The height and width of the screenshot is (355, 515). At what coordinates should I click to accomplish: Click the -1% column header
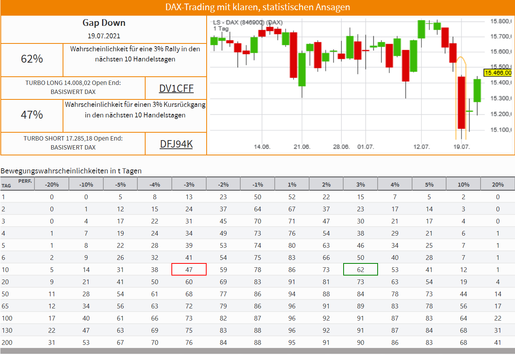click(x=257, y=184)
